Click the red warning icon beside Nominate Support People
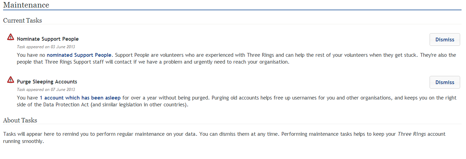Screen dimensions: 466x159 click(x=11, y=37)
